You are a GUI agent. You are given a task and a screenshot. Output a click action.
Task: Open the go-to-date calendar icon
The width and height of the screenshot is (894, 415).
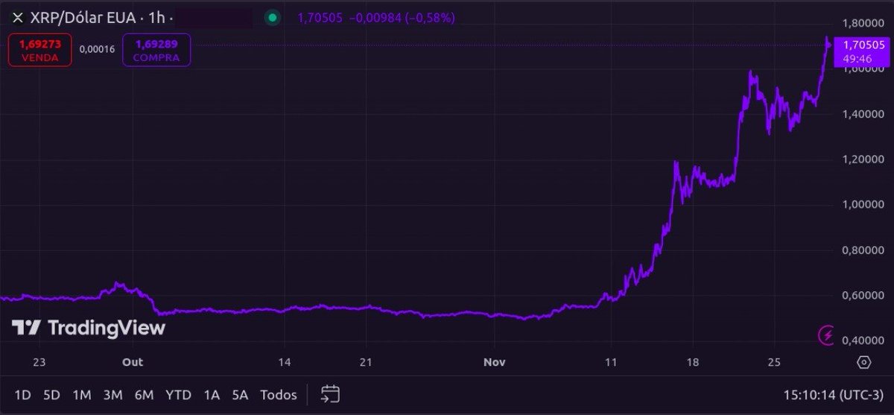pyautogui.click(x=331, y=394)
